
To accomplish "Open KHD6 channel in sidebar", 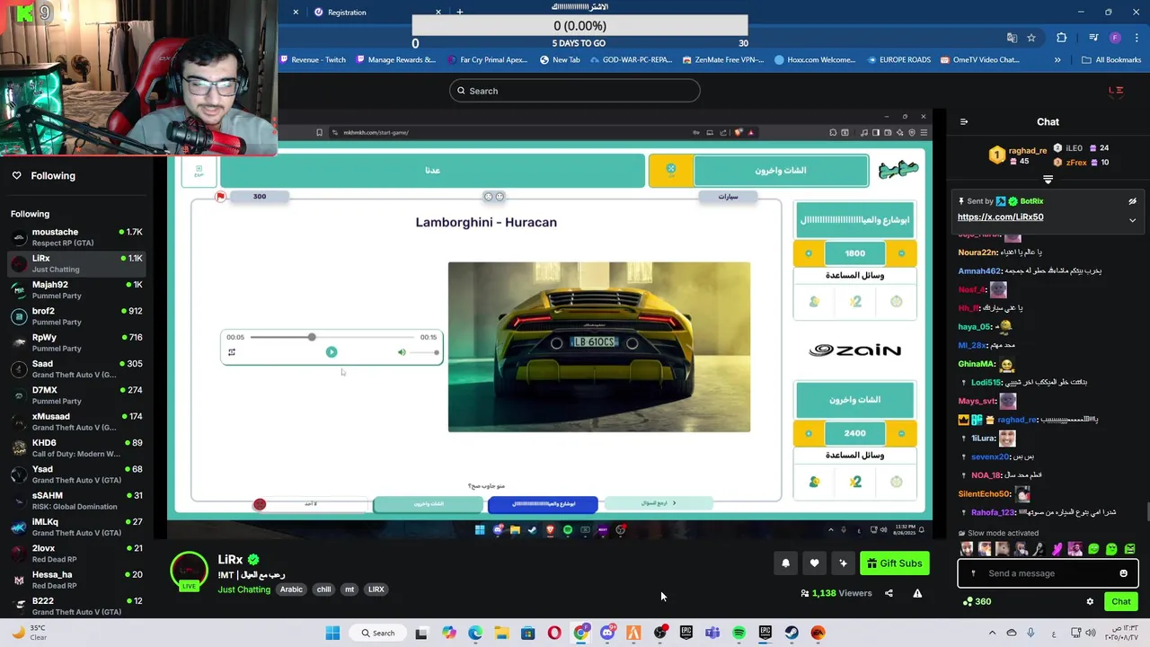I will [x=76, y=448].
